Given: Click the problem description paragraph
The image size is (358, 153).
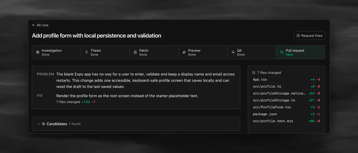Looking at the screenshot, I should point(145,80).
